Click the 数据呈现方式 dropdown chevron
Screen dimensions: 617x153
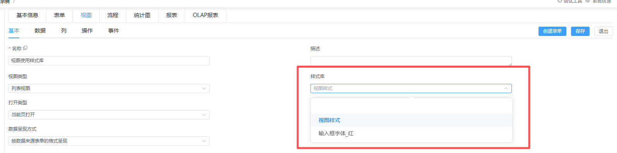click(204, 141)
